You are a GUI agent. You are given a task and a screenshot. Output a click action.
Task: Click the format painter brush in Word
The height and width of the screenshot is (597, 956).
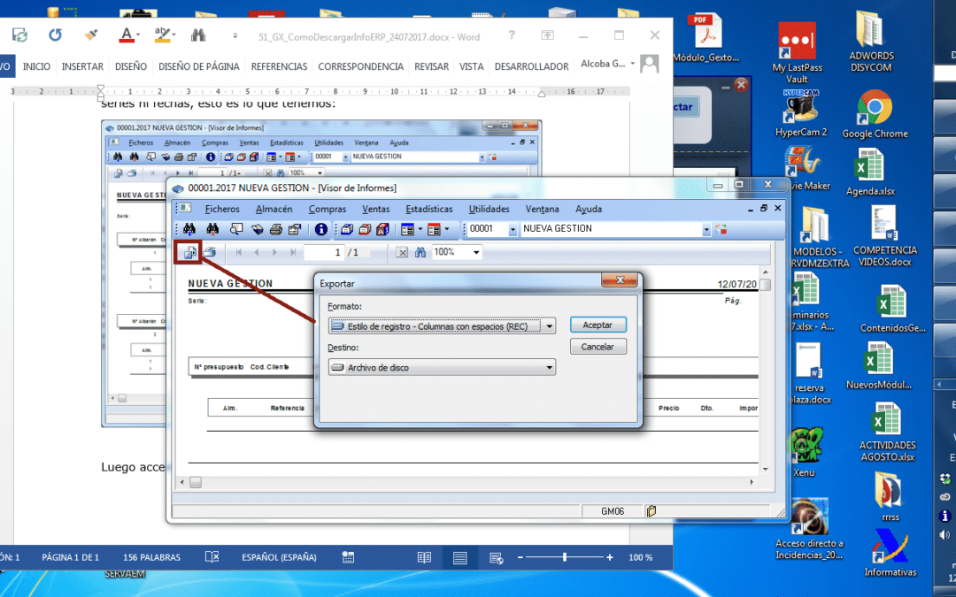pos(91,35)
